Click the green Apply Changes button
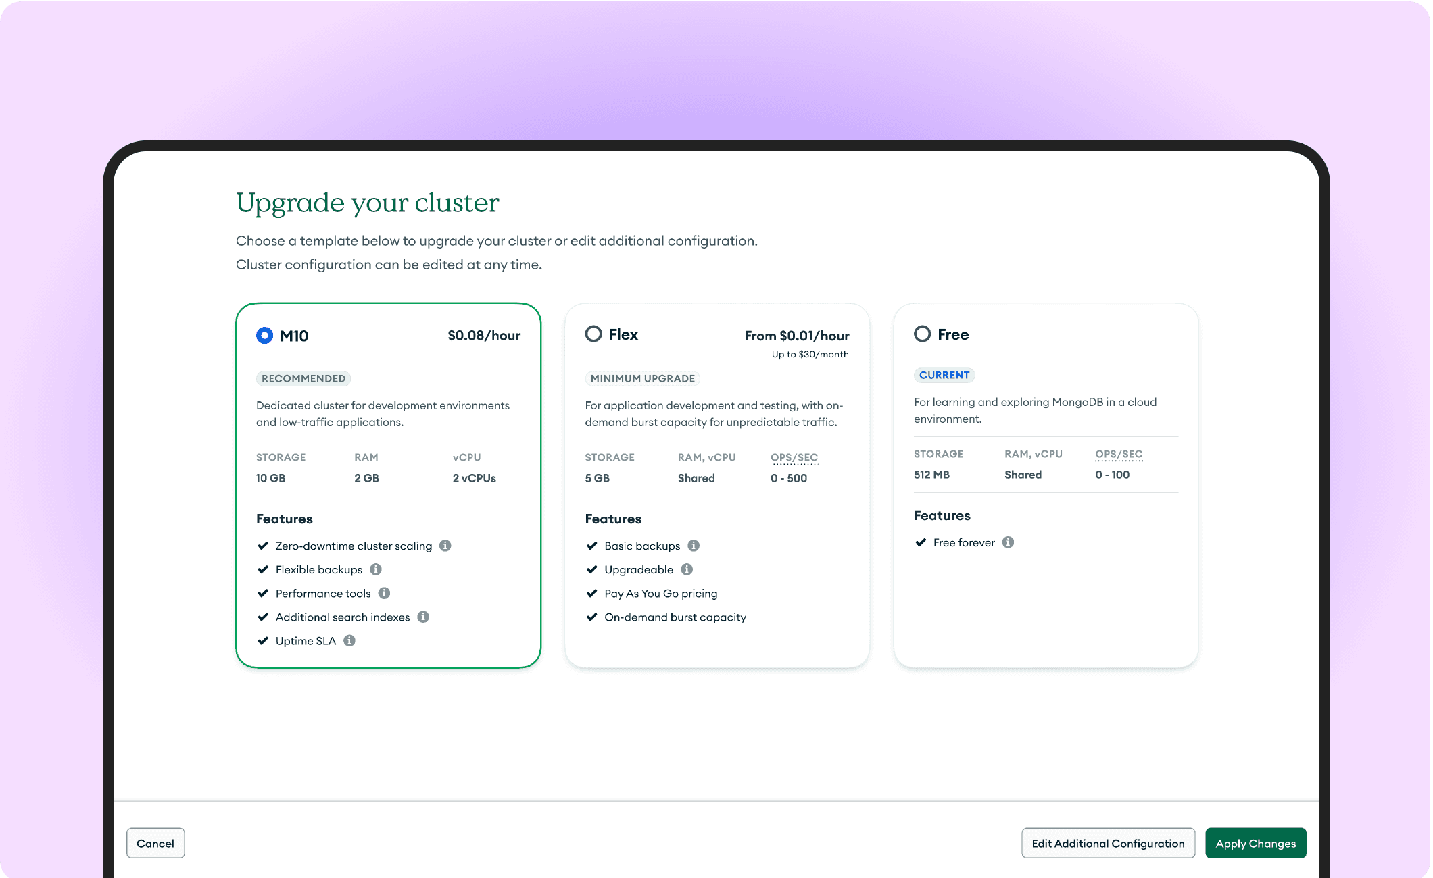The height and width of the screenshot is (878, 1433). point(1255,843)
